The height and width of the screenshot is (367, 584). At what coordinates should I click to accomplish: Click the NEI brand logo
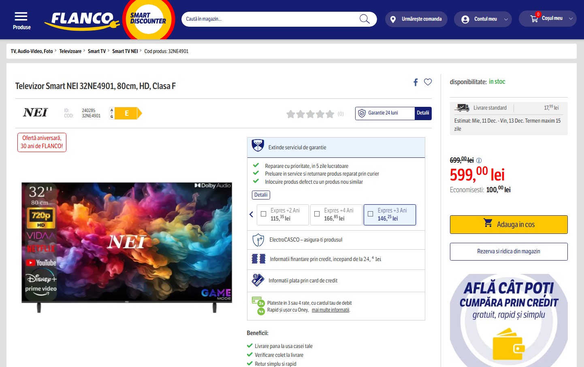point(35,112)
